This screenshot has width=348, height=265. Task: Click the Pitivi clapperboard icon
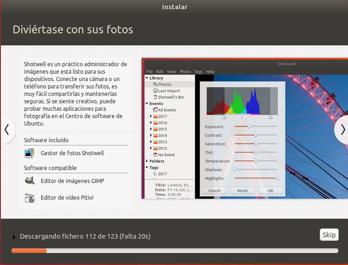30,198
